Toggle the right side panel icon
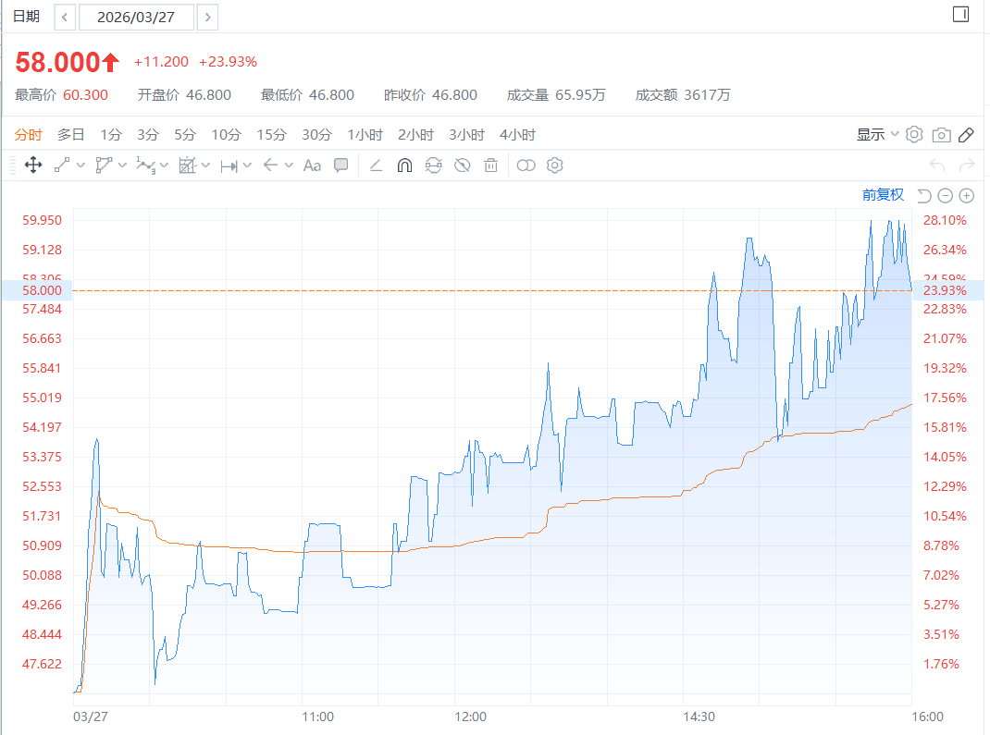 [x=960, y=14]
